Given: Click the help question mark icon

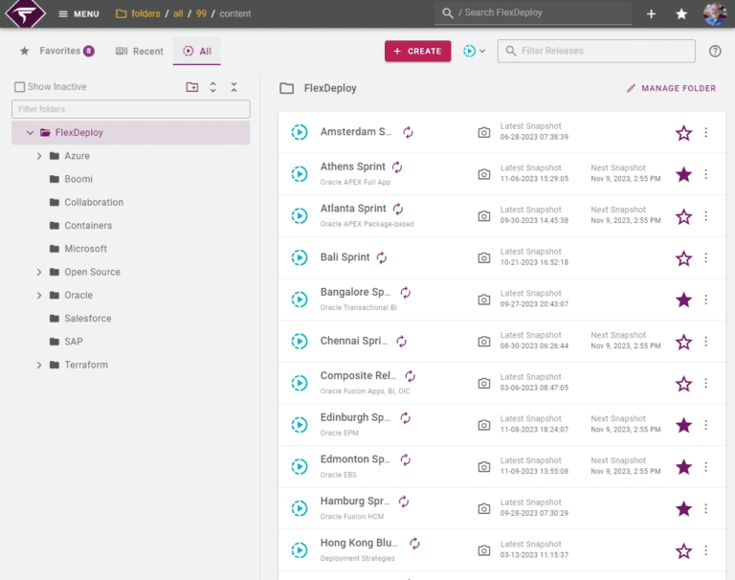Looking at the screenshot, I should 715,51.
